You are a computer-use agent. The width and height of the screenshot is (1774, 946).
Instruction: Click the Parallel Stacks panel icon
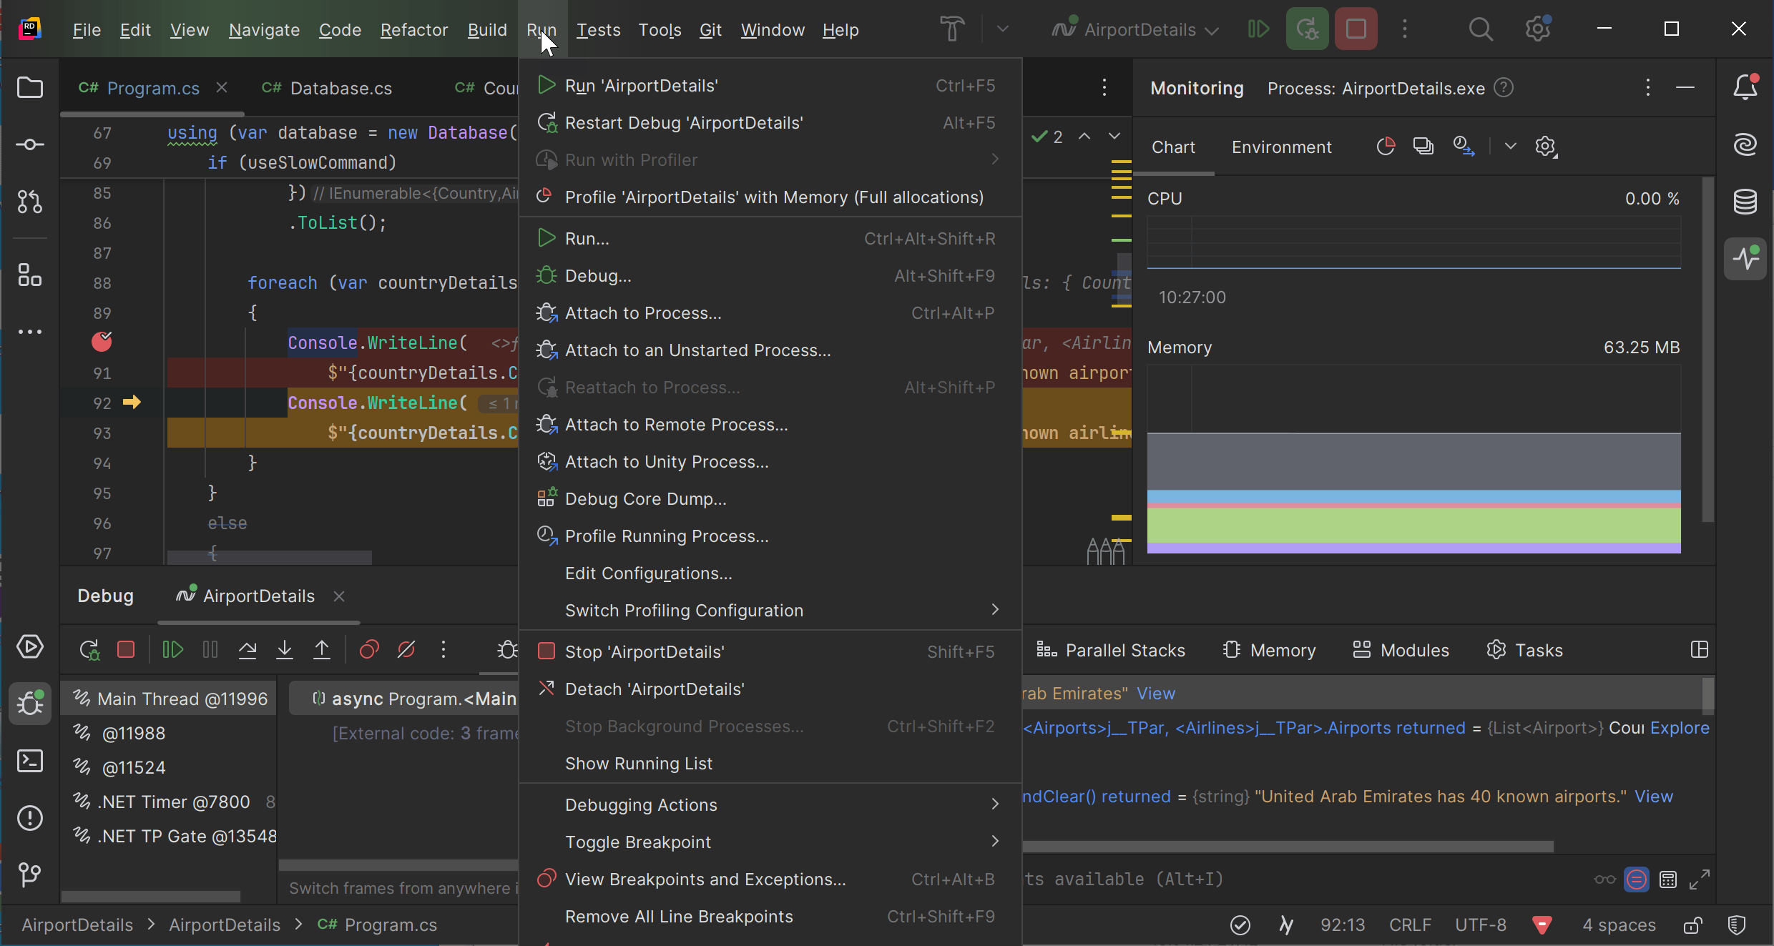1047,649
